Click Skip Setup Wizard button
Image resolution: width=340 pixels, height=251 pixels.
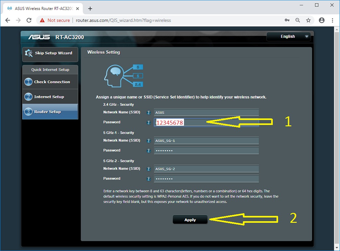pos(50,54)
